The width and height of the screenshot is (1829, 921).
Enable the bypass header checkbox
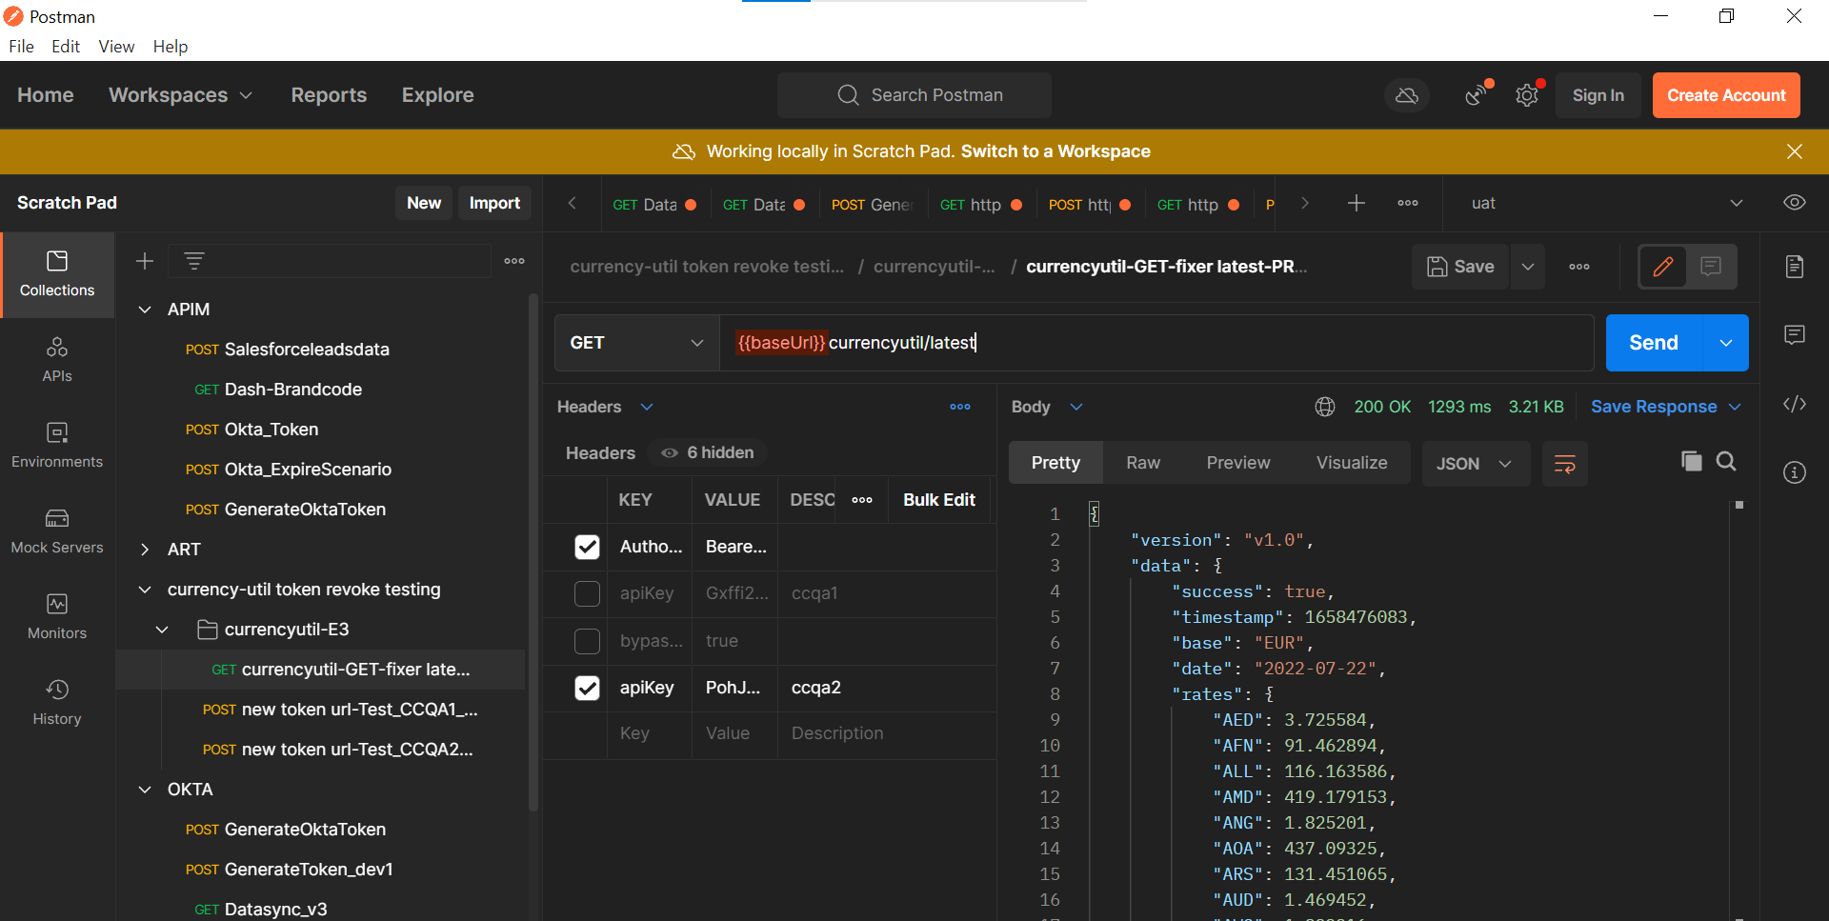(588, 641)
